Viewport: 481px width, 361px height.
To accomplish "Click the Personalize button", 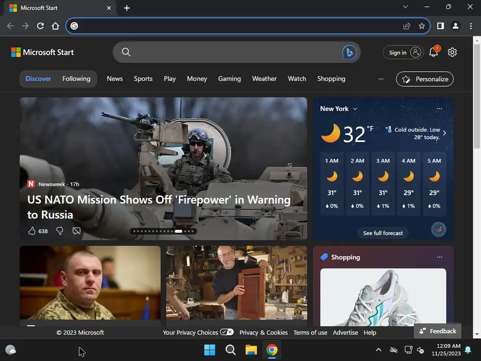I will tap(425, 79).
